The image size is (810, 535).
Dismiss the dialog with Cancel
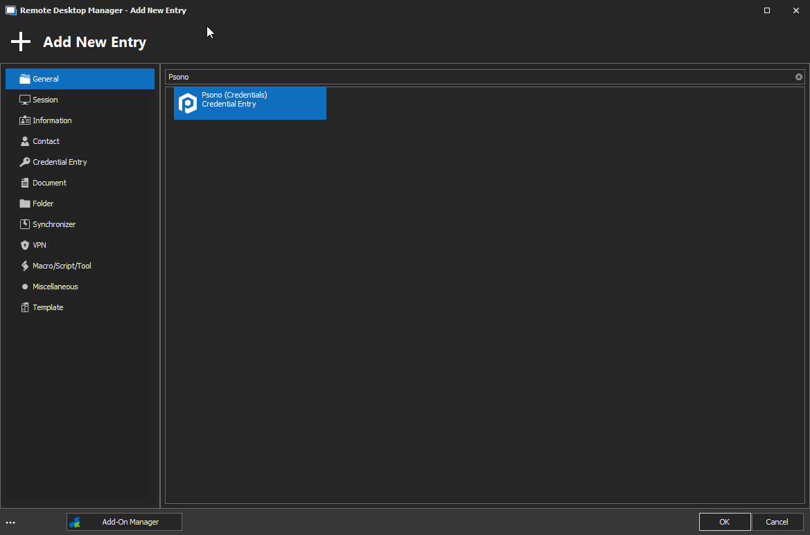click(777, 522)
